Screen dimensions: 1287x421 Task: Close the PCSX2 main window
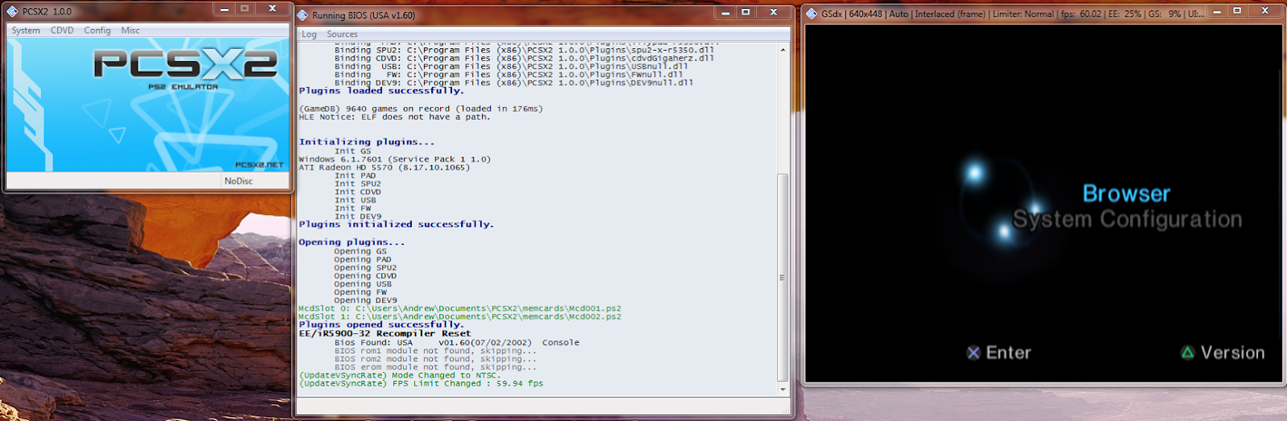click(272, 10)
